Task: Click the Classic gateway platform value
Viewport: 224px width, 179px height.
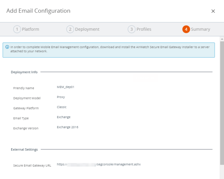Action: click(x=62, y=107)
